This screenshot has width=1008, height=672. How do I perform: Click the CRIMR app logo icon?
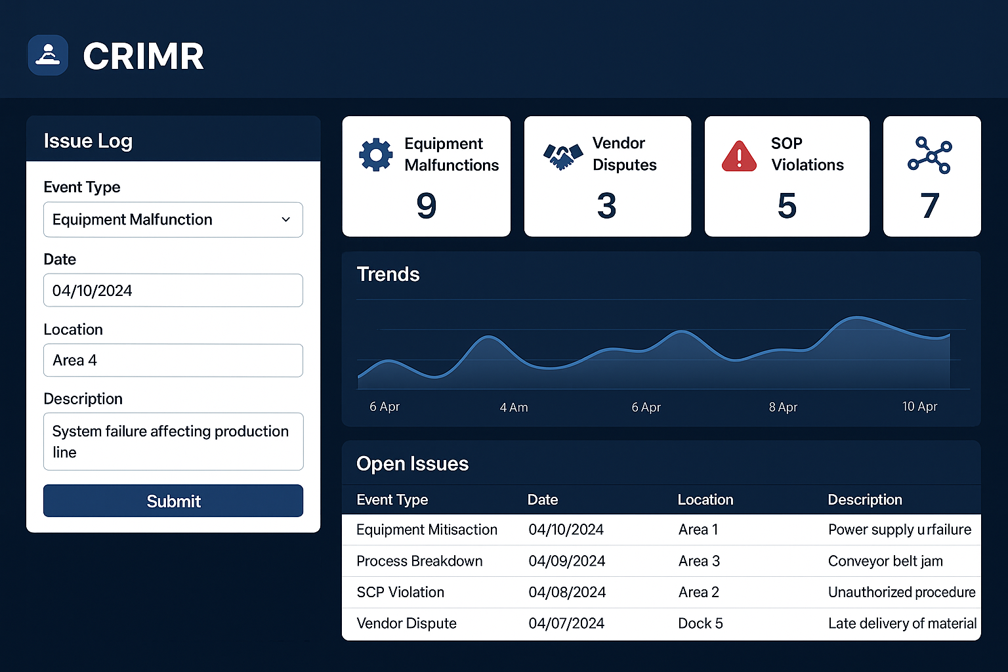click(48, 55)
